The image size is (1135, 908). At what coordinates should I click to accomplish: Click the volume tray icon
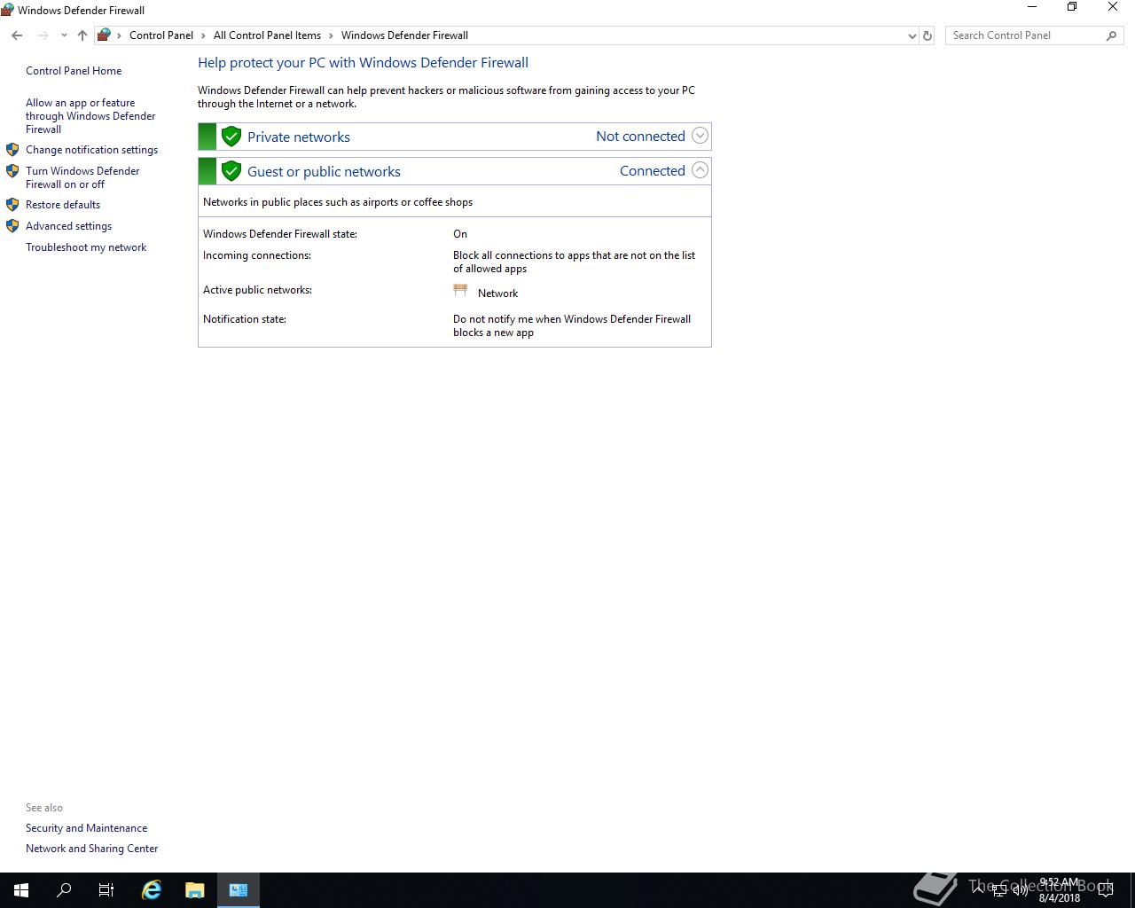click(x=1020, y=890)
